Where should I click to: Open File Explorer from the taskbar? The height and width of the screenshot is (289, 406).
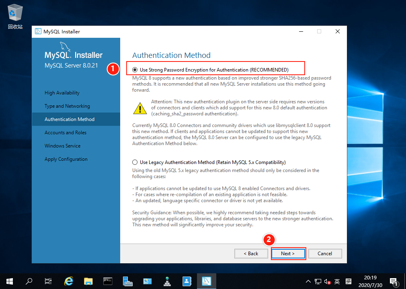(88, 281)
